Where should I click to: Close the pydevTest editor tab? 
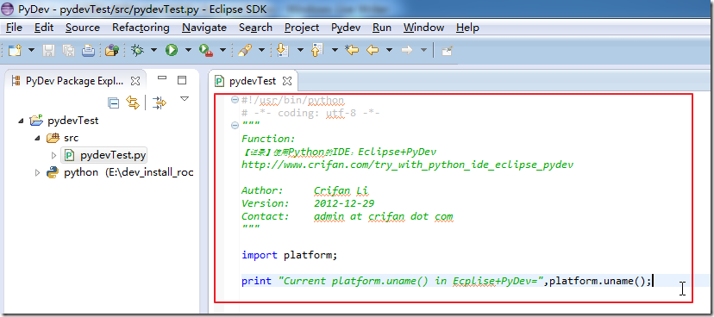click(x=287, y=82)
